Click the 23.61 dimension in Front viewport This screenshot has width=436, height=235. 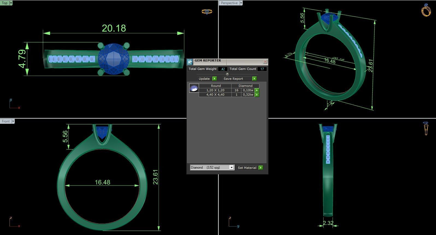tap(155, 177)
